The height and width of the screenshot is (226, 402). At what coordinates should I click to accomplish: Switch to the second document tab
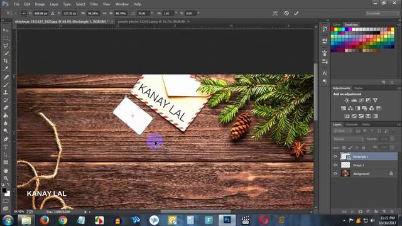(x=151, y=21)
